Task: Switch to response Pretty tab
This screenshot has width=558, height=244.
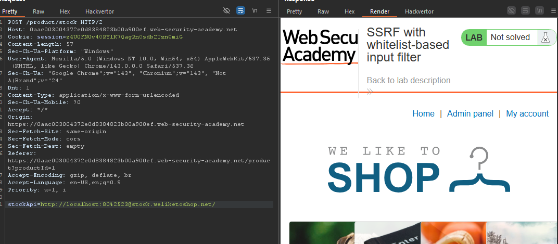Action: pyautogui.click(x=294, y=11)
